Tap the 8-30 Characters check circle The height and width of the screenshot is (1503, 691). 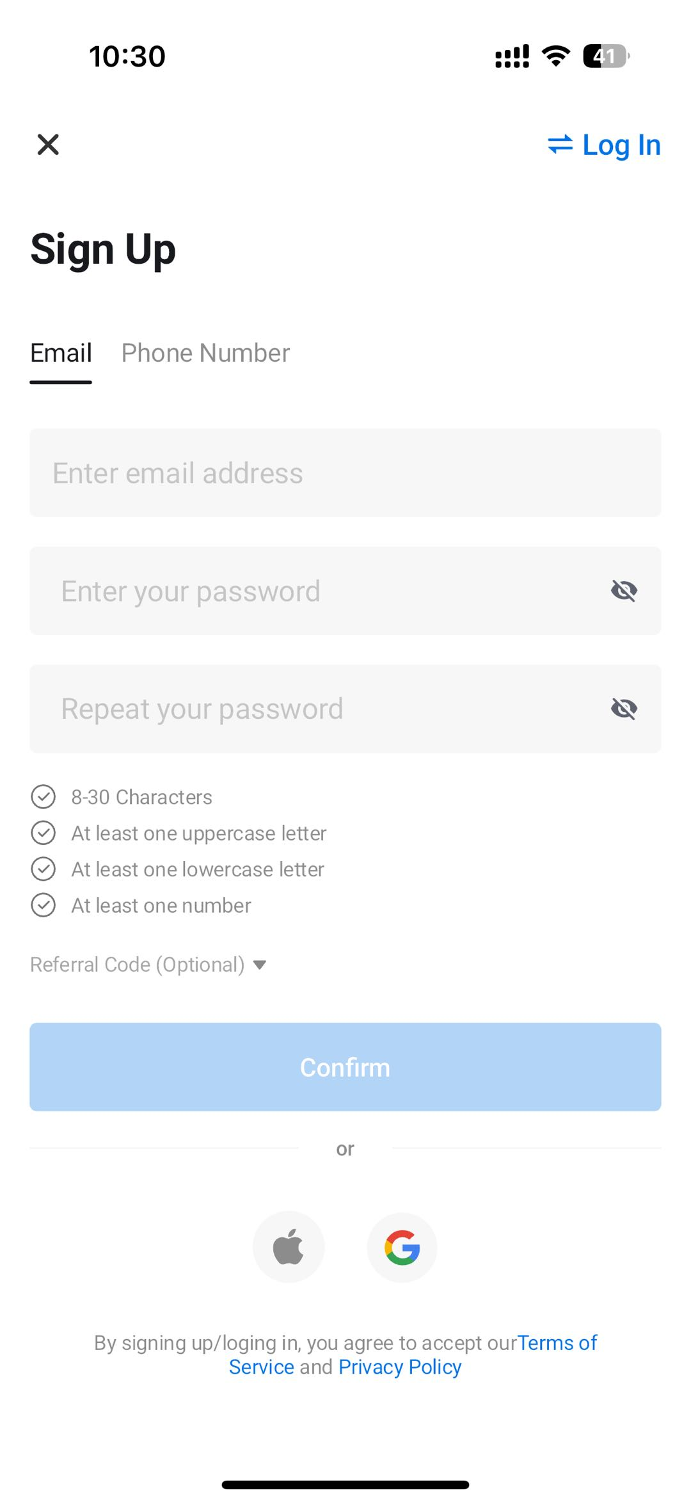pyautogui.click(x=44, y=797)
